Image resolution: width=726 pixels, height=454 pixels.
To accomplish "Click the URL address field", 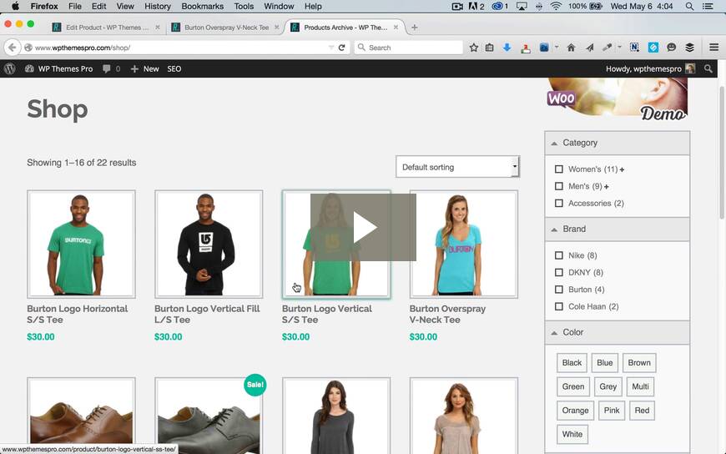I will pyautogui.click(x=180, y=48).
